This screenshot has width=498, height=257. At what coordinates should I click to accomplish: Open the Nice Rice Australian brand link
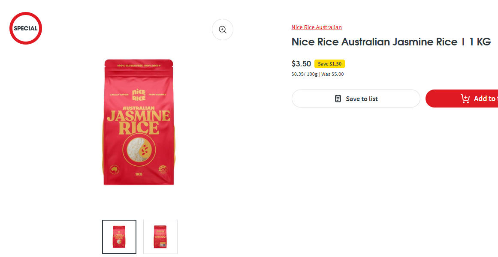coord(317,27)
